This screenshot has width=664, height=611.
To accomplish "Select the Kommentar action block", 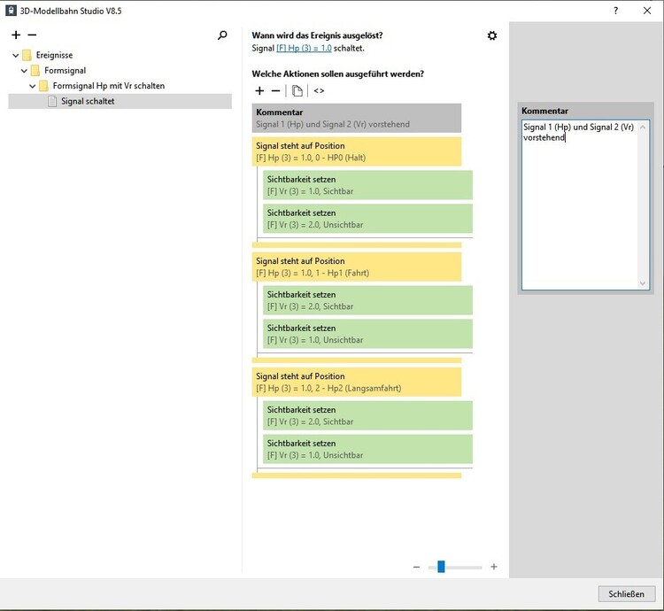I will 357,118.
